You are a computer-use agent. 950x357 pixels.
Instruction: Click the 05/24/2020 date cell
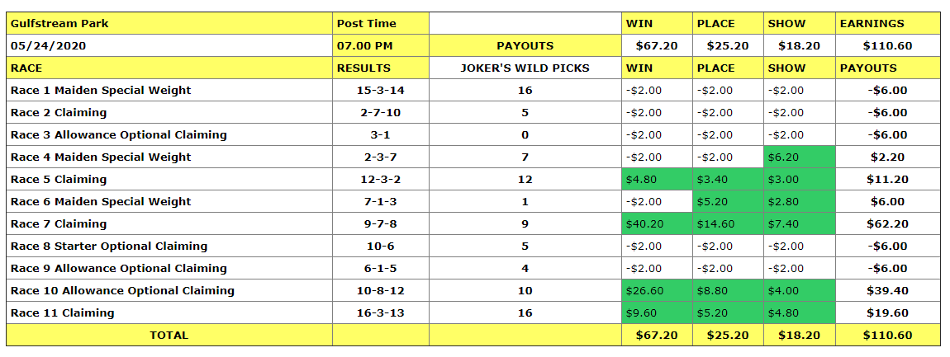click(169, 46)
